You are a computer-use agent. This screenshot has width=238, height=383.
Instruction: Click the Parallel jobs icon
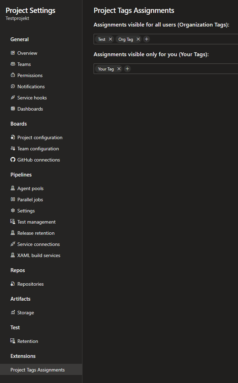click(x=13, y=199)
